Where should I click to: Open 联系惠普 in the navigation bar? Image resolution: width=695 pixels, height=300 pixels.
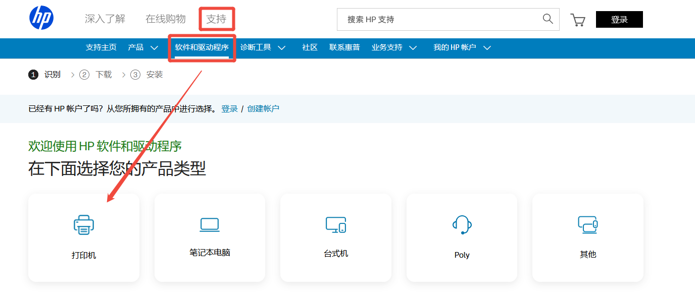pyautogui.click(x=344, y=47)
